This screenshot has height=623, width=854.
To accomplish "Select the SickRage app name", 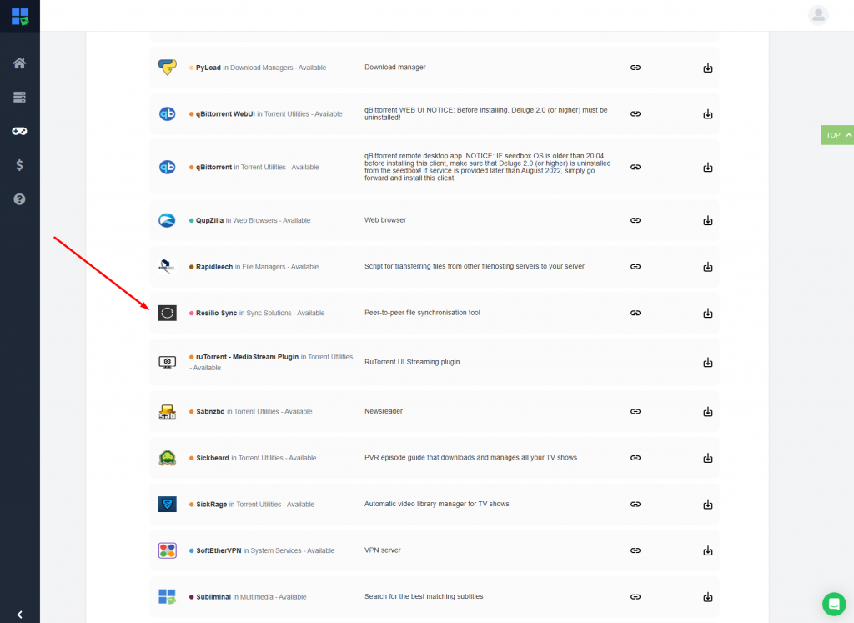I will 211,505.
